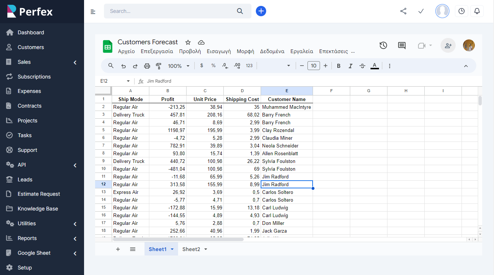The width and height of the screenshot is (494, 275).
Task: Click the Paint format tool
Action: 159,65
